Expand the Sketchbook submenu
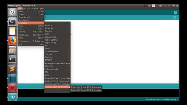This screenshot has width=187, height=105. point(31,20)
